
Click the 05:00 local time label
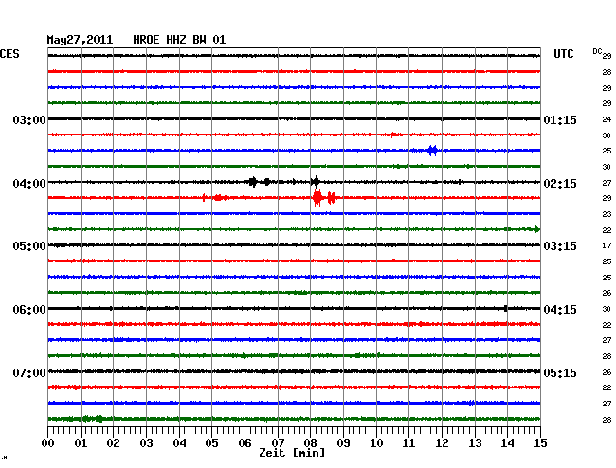pyautogui.click(x=29, y=246)
